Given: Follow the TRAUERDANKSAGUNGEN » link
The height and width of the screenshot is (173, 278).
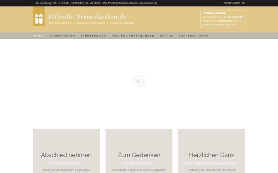Looking at the screenshot, I should pos(212,163).
